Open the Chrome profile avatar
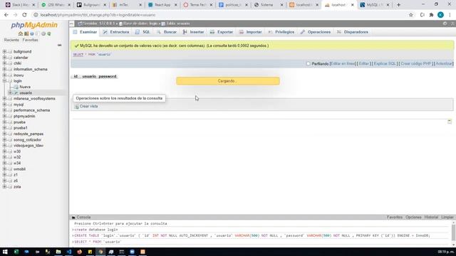 coord(440,15)
